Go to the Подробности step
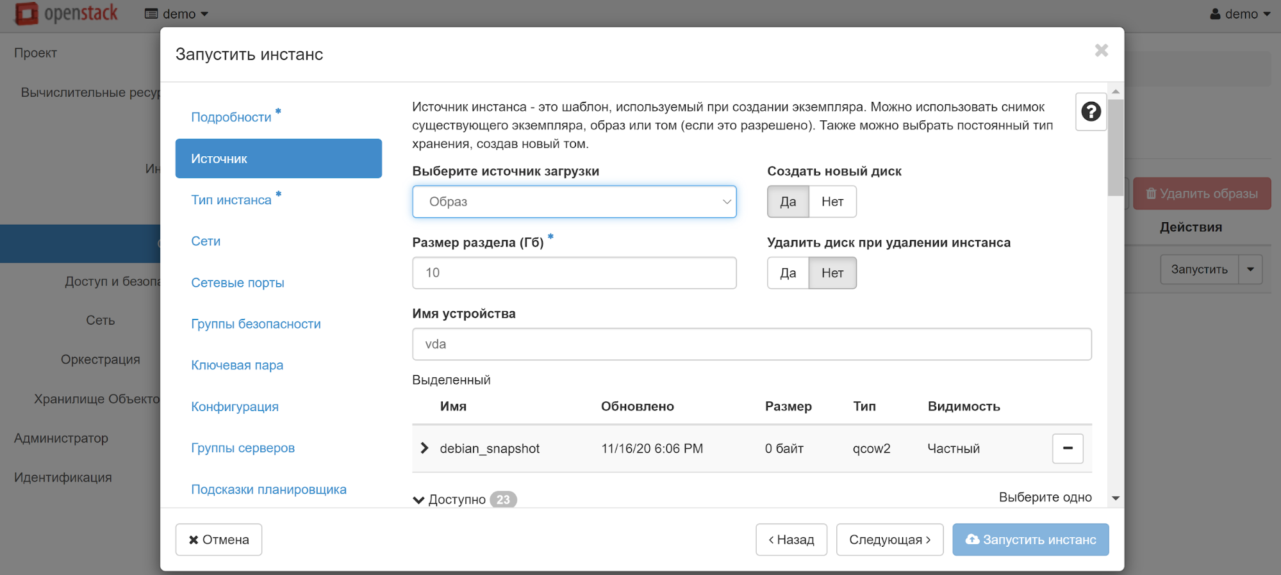This screenshot has width=1281, height=575. 231,117
